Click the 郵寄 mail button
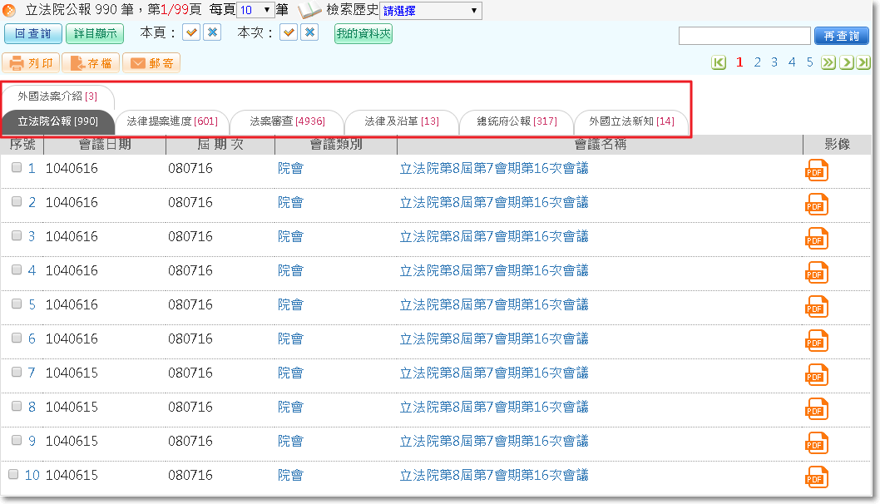This screenshot has height=504, width=880. (151, 63)
